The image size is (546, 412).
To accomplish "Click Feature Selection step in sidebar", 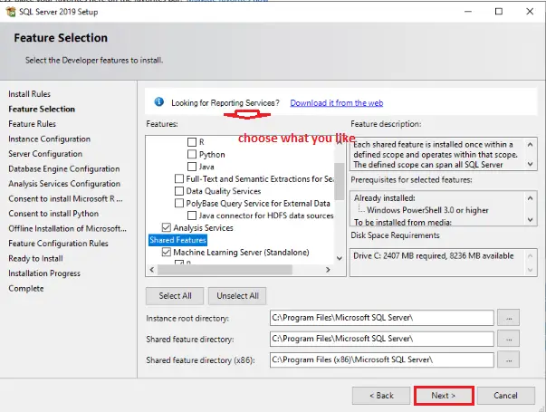I will point(42,109).
